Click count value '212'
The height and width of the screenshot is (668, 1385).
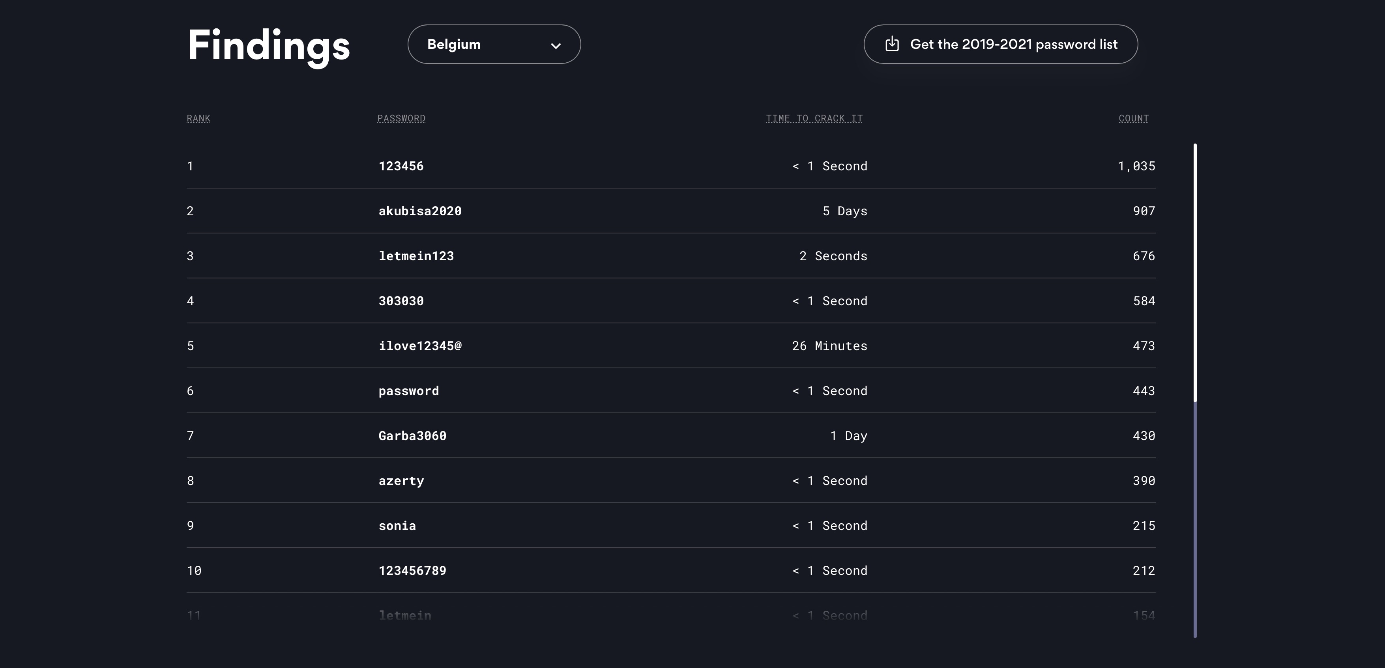pyautogui.click(x=1144, y=571)
